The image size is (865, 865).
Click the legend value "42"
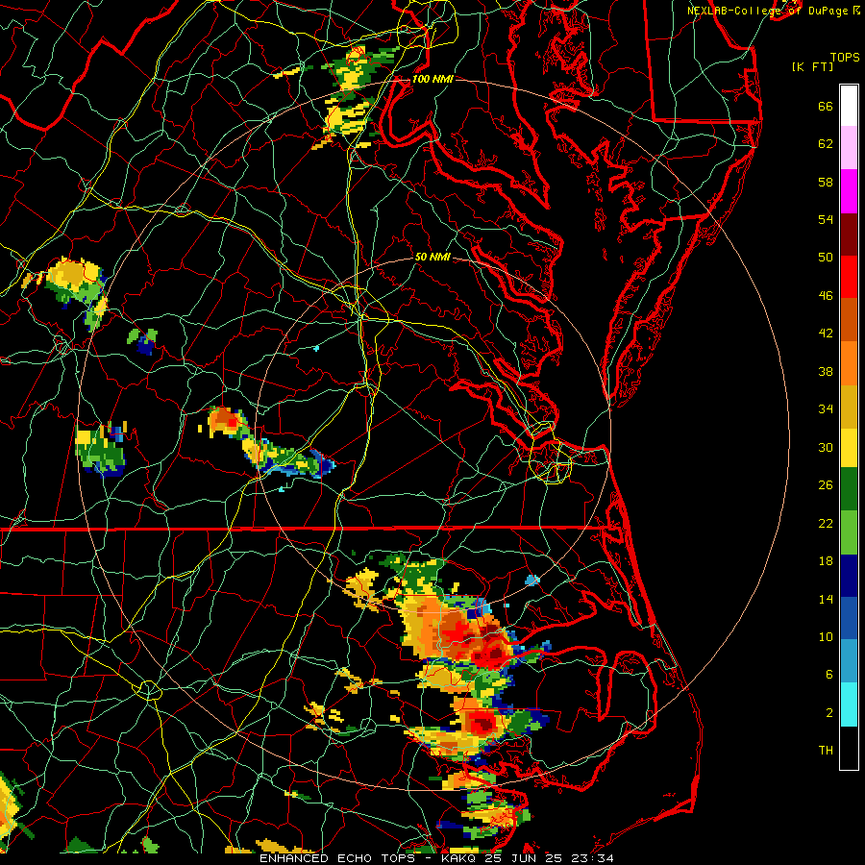point(826,334)
